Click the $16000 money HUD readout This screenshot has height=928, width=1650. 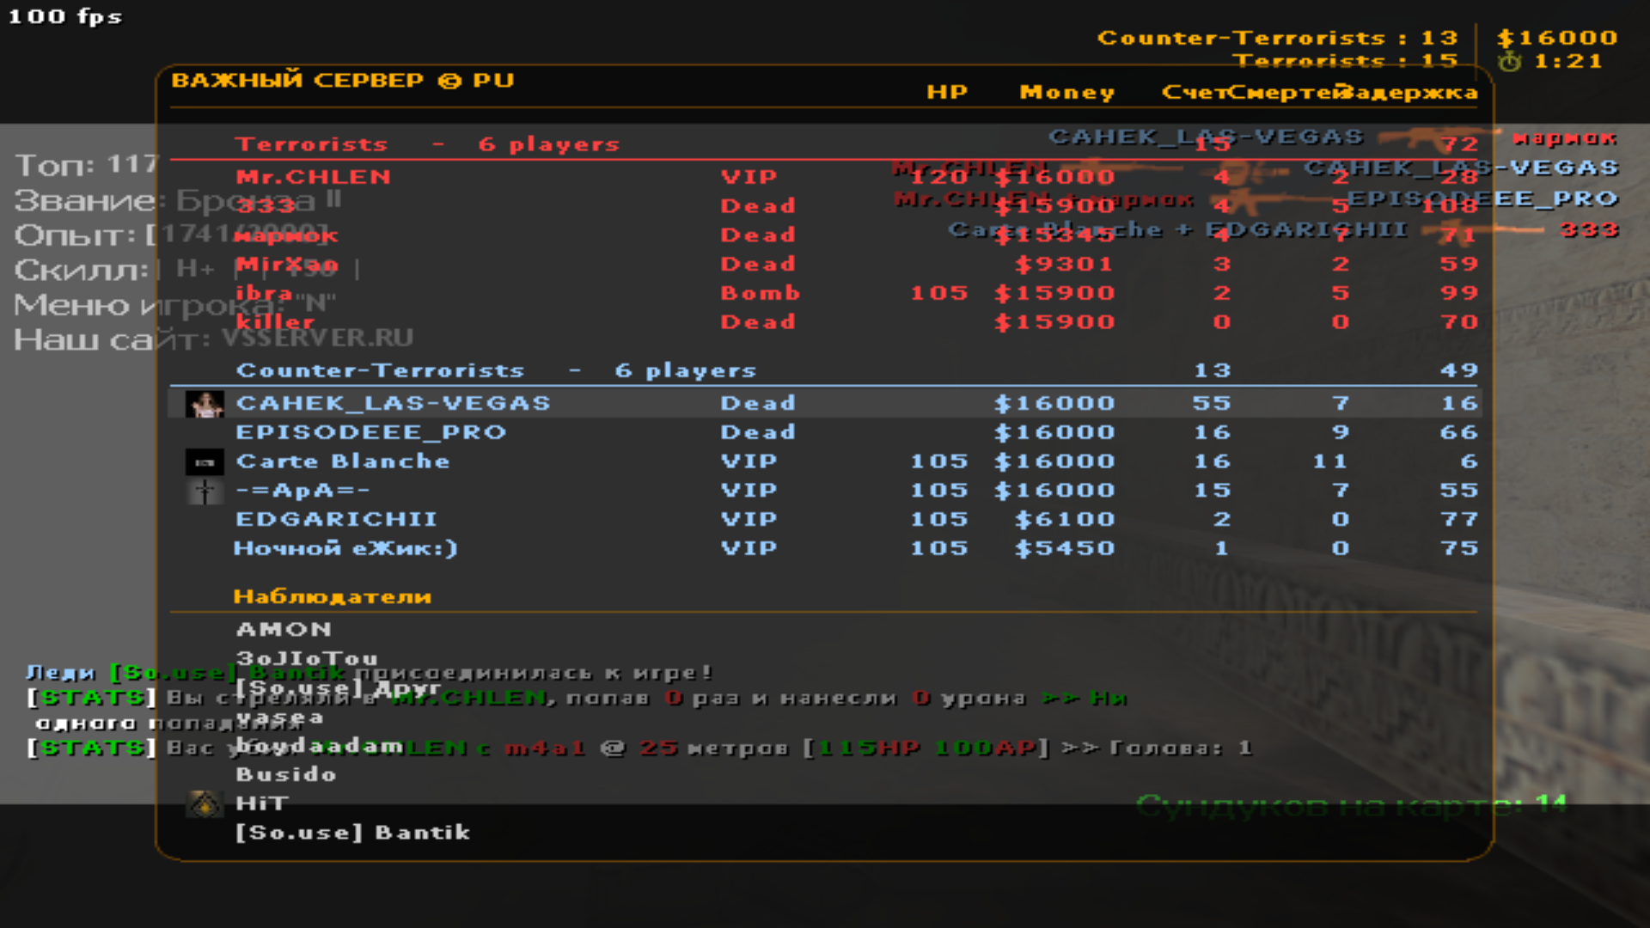1557,38
